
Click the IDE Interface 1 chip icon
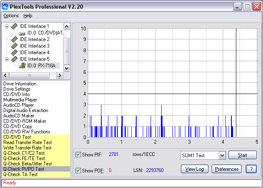coord(14,26)
